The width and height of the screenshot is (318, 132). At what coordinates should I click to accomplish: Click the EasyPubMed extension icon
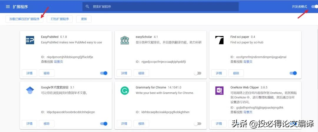tap(30, 40)
